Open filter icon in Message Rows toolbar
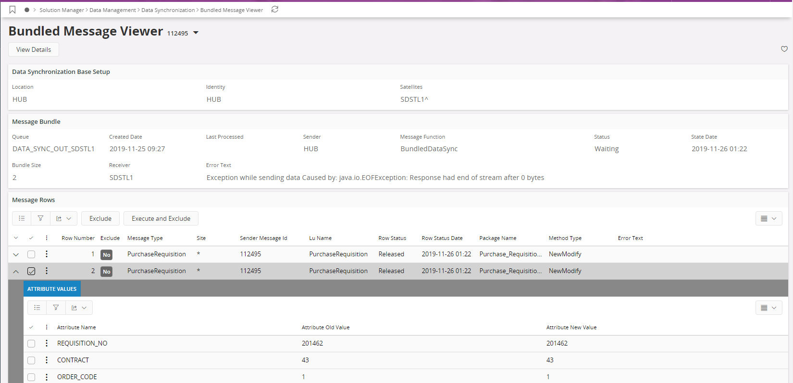 coord(40,218)
